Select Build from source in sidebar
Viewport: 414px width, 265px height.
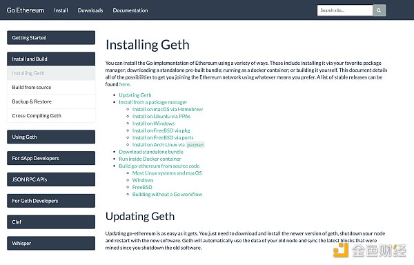coord(51,88)
